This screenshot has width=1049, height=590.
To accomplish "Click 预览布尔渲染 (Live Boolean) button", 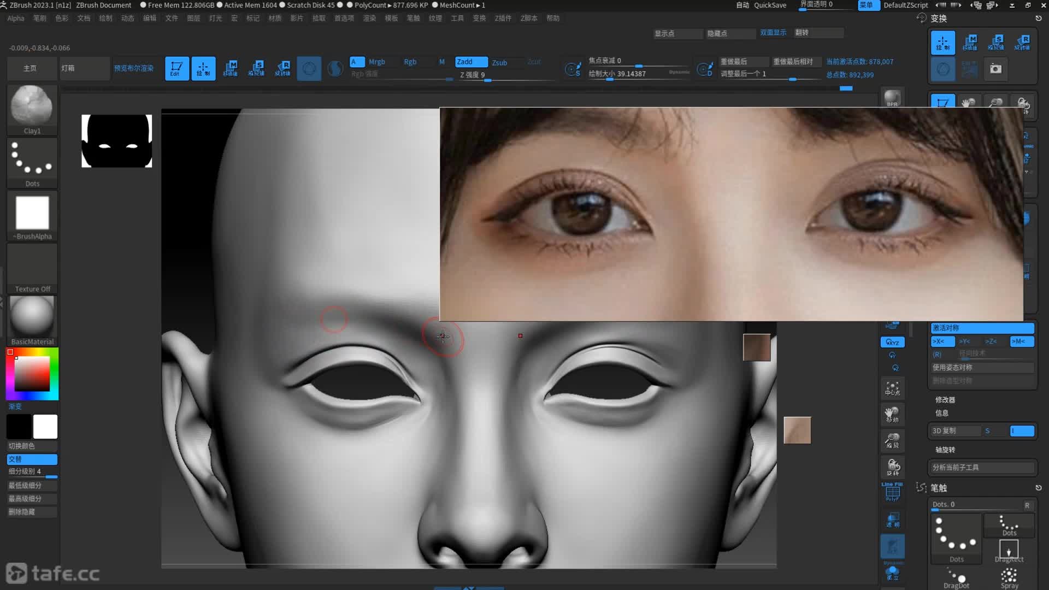I will tap(134, 68).
